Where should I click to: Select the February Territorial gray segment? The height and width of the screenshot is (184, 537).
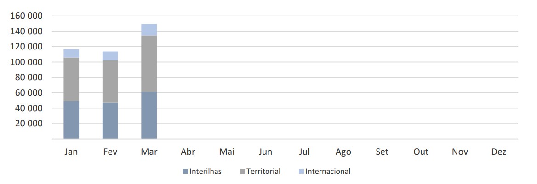click(x=110, y=81)
